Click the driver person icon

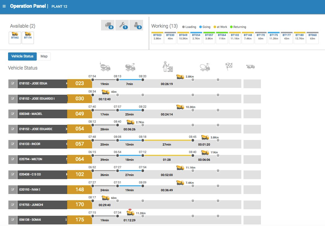click(x=136, y=25)
